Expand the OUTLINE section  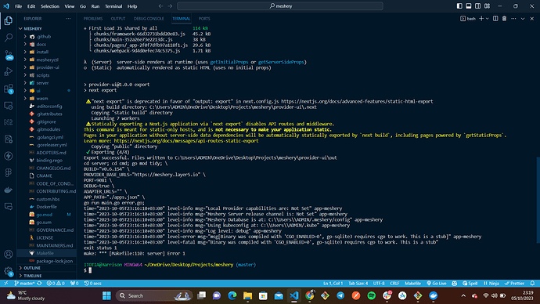pyautogui.click(x=32, y=268)
